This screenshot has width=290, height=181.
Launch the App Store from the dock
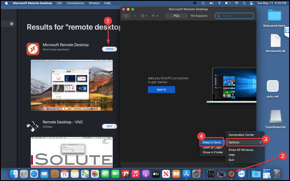(x=186, y=173)
